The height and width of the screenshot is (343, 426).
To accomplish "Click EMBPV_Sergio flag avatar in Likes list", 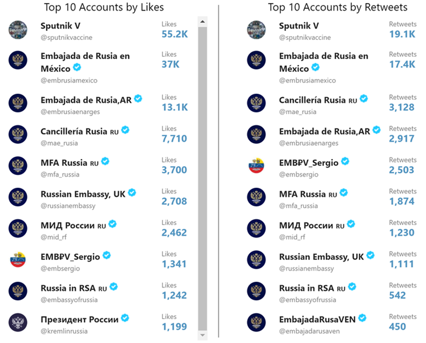I will [18, 260].
